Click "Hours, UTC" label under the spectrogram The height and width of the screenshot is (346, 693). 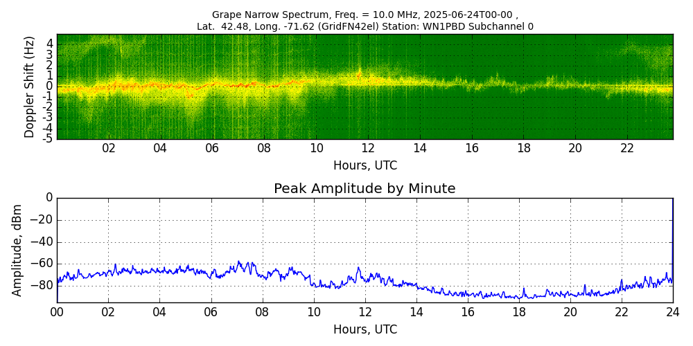[365, 166]
